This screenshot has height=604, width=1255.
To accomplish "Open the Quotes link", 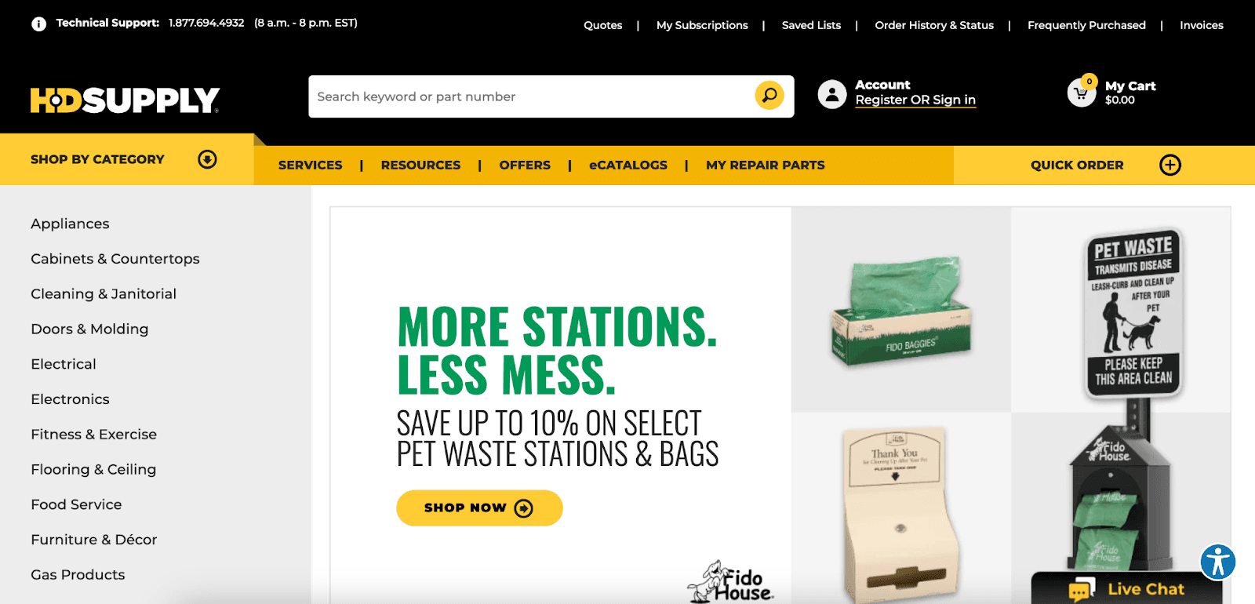I will click(x=602, y=25).
